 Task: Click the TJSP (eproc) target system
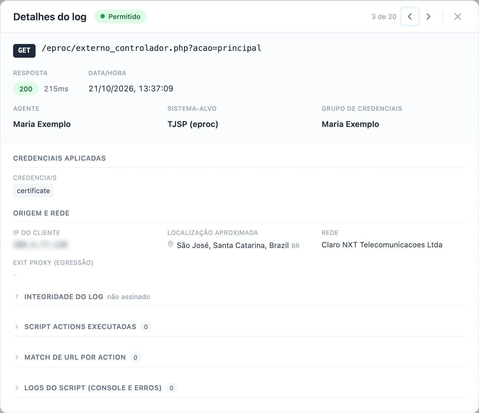[x=193, y=124]
